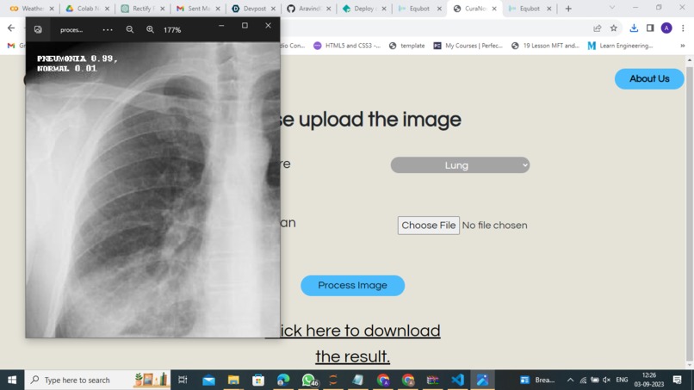Click the photo viewer app icon

(38, 29)
